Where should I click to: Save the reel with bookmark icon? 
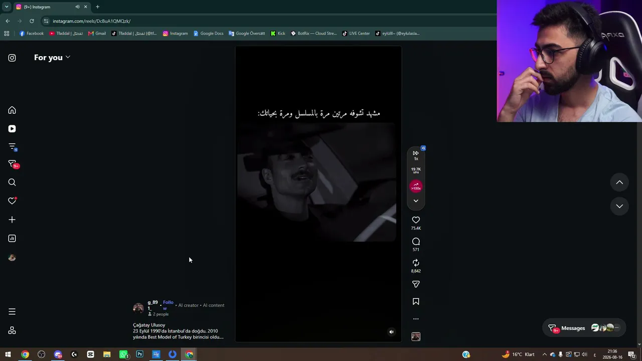coord(416,302)
